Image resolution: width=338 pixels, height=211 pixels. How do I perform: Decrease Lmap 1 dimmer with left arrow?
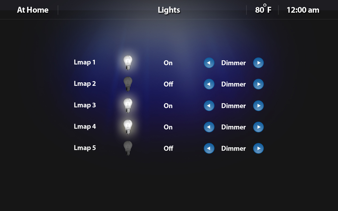[209, 63]
